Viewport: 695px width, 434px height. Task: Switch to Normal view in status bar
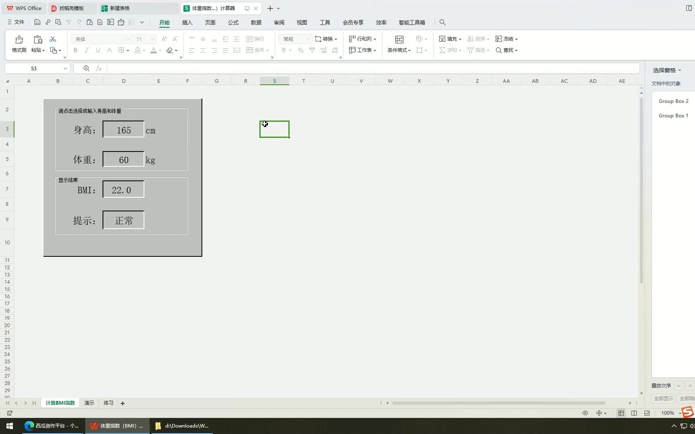point(621,413)
